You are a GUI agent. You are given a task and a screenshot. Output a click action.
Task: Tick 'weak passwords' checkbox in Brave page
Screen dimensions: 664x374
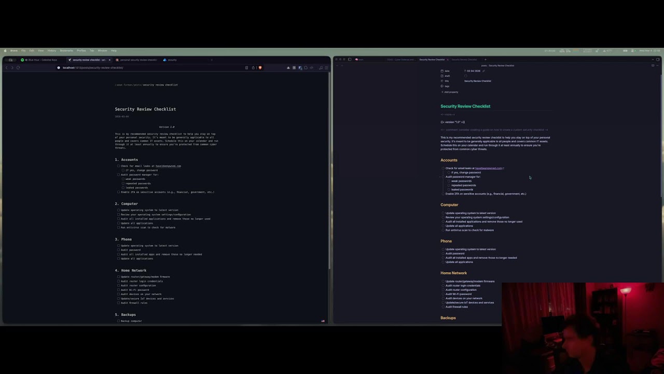pyautogui.click(x=123, y=179)
